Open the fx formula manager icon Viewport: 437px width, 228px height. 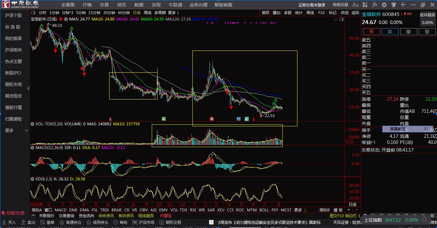click(x=375, y=5)
